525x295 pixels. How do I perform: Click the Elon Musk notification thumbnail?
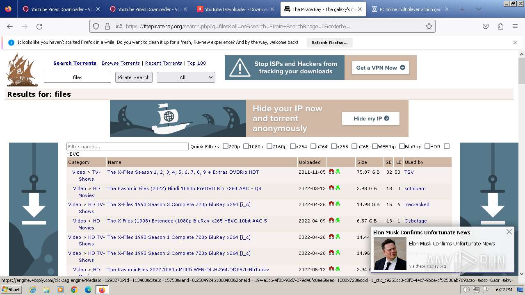click(390, 254)
